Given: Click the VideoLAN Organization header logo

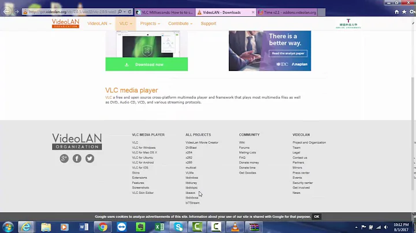Looking at the screenshot, I should (x=65, y=23).
